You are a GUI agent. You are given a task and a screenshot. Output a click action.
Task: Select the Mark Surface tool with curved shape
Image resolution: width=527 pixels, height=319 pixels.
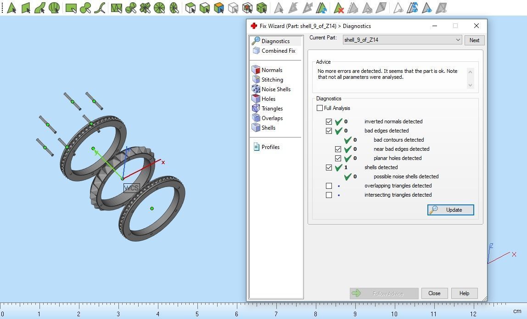click(40, 8)
